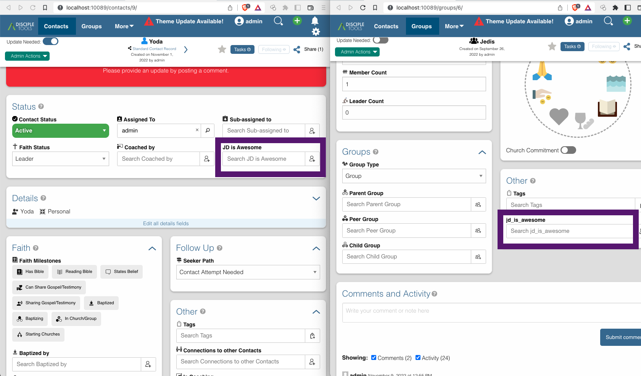
Task: Collapse the Faith section chevron
Action: point(152,249)
